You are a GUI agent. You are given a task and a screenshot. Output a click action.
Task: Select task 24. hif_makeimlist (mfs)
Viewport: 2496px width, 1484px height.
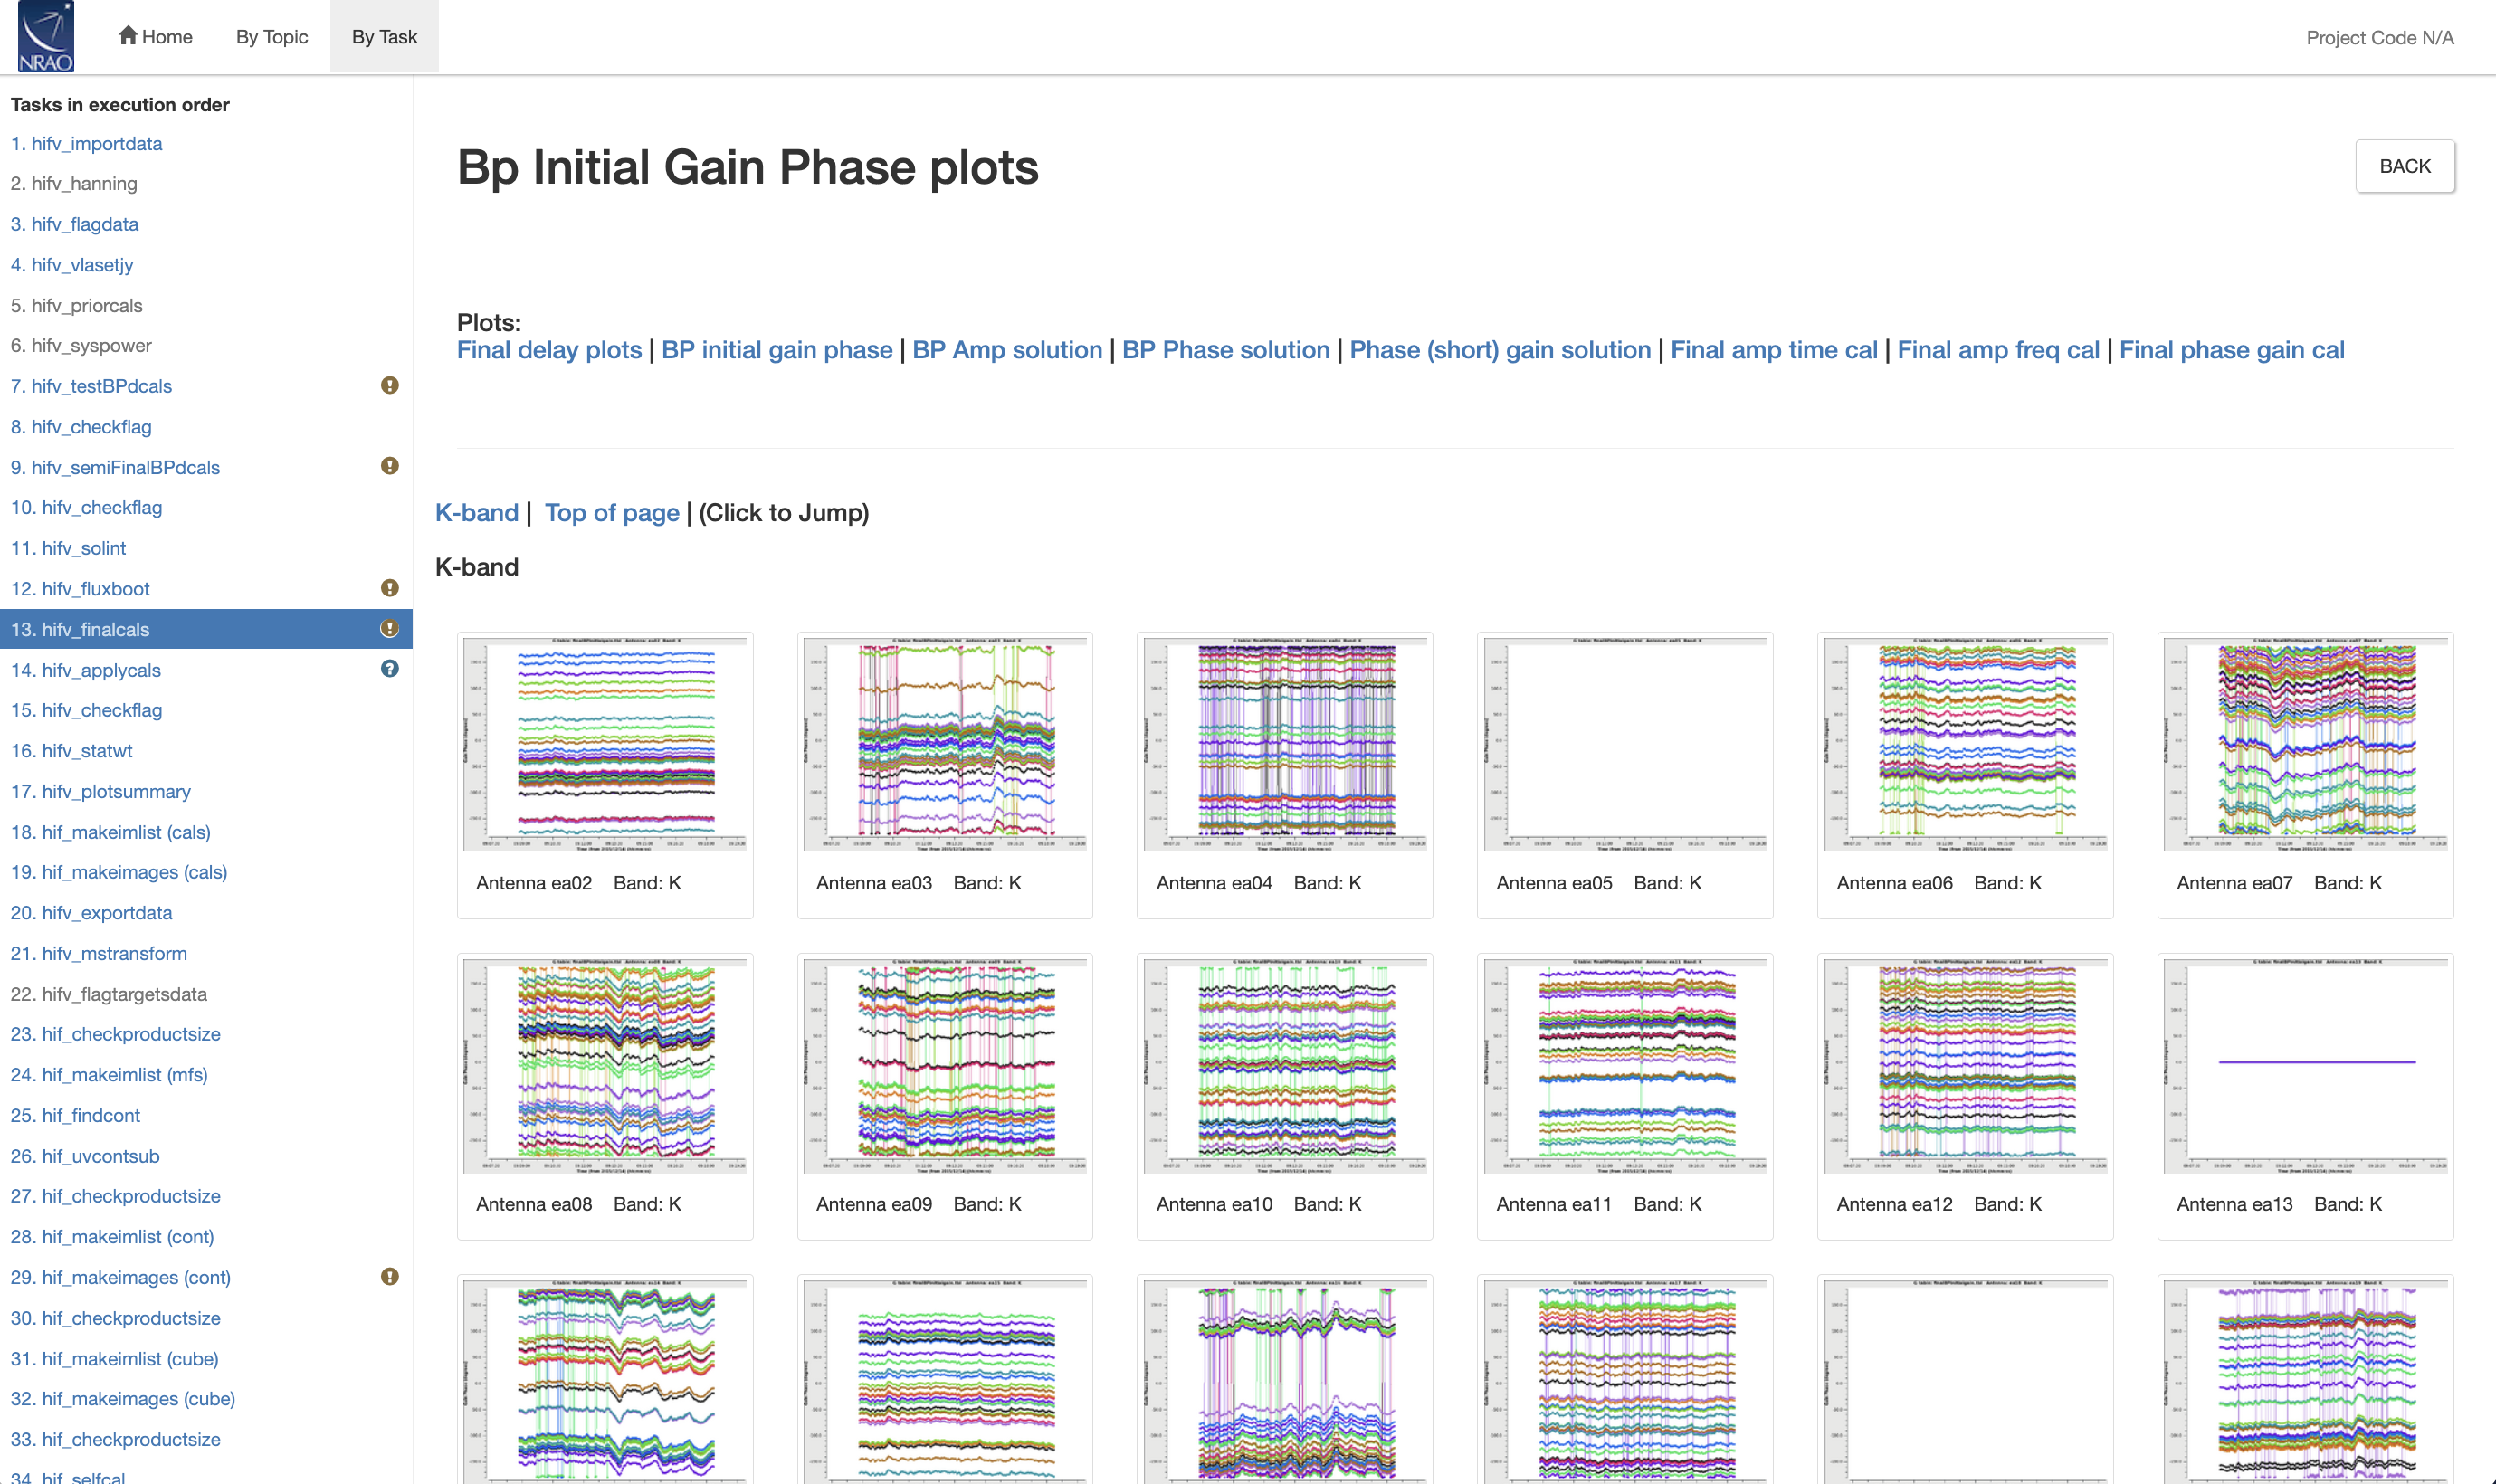click(109, 1074)
